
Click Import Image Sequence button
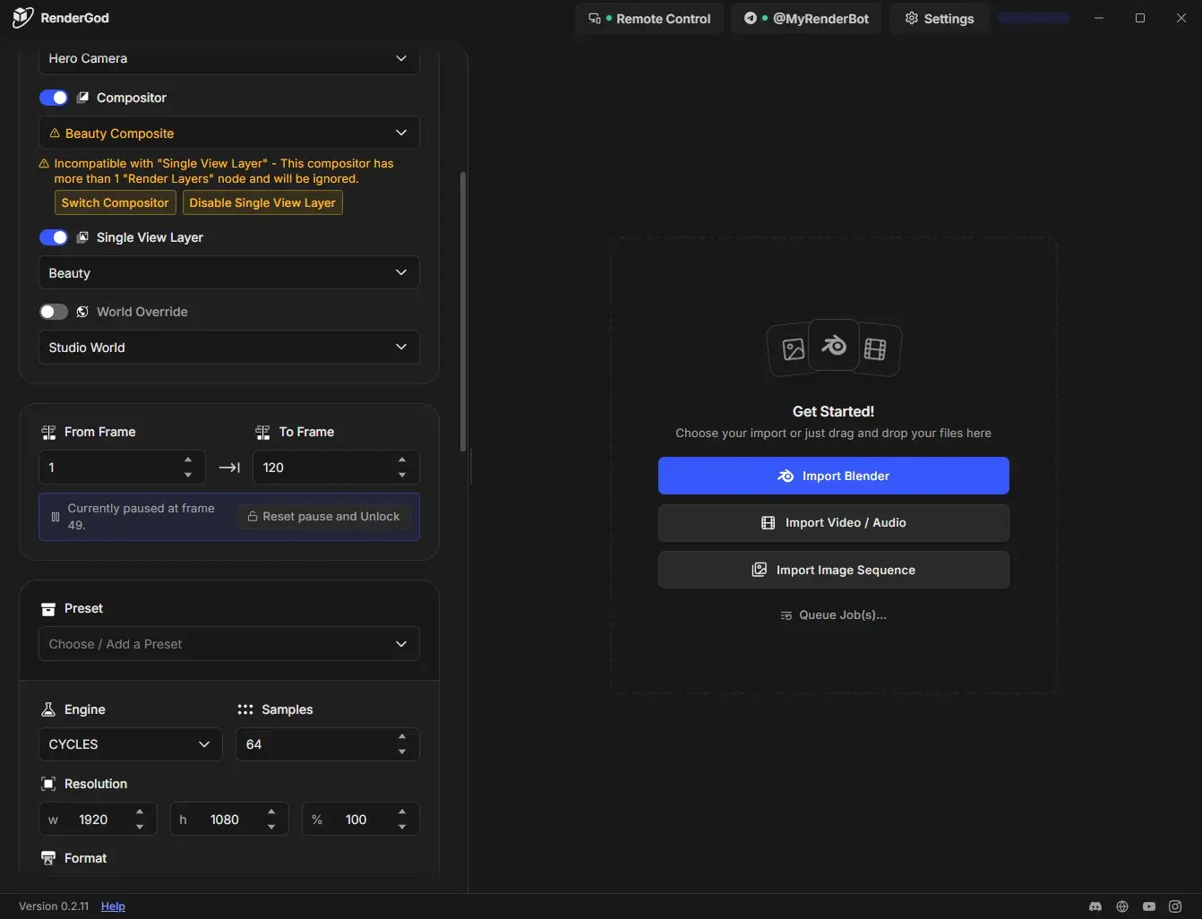(x=834, y=570)
